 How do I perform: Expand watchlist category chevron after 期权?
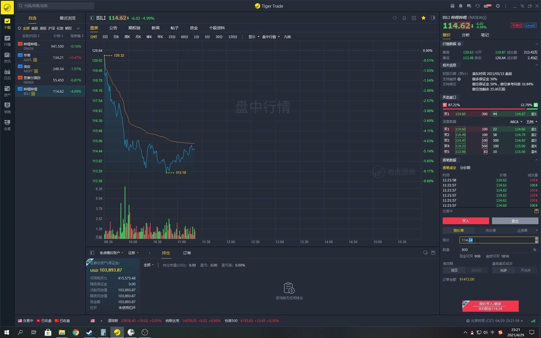(78, 28)
